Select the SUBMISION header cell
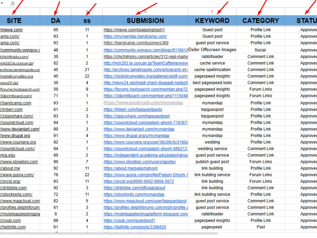This screenshot has height=238, width=317. click(x=145, y=20)
